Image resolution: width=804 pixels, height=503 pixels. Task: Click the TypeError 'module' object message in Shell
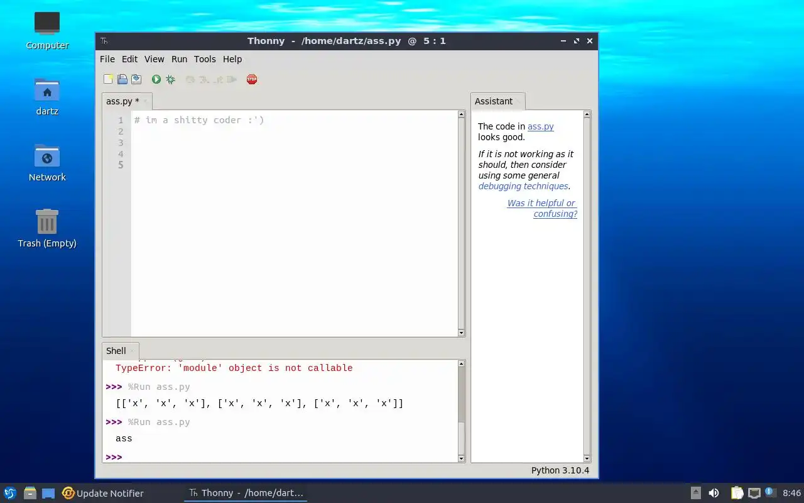tap(234, 368)
